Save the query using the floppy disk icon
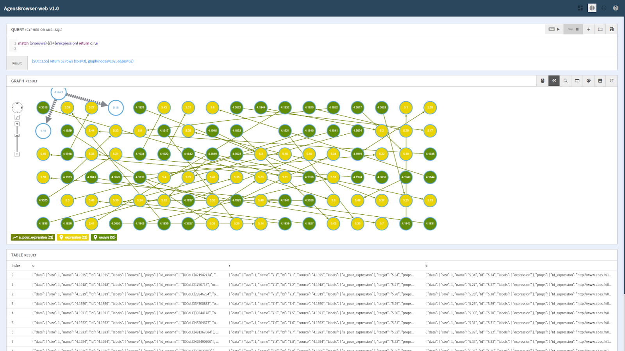625x351 pixels. 612,29
